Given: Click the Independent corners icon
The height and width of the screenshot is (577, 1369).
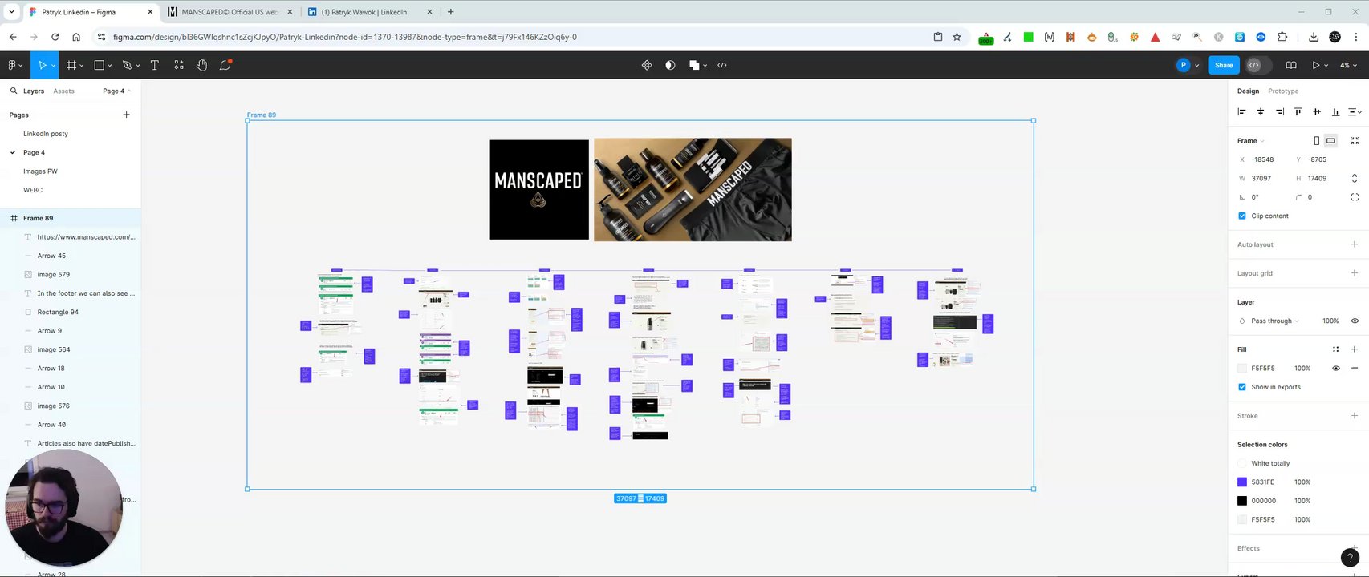Looking at the screenshot, I should (x=1355, y=197).
